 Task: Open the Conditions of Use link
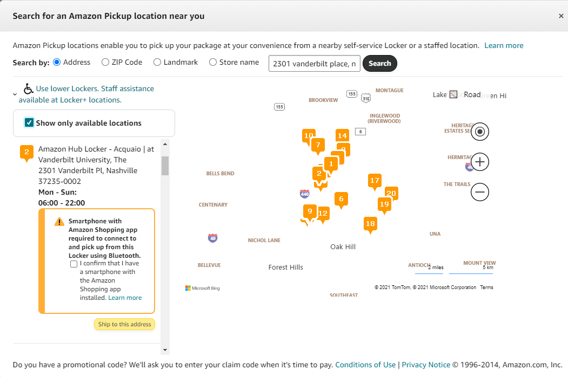pyautogui.click(x=365, y=365)
